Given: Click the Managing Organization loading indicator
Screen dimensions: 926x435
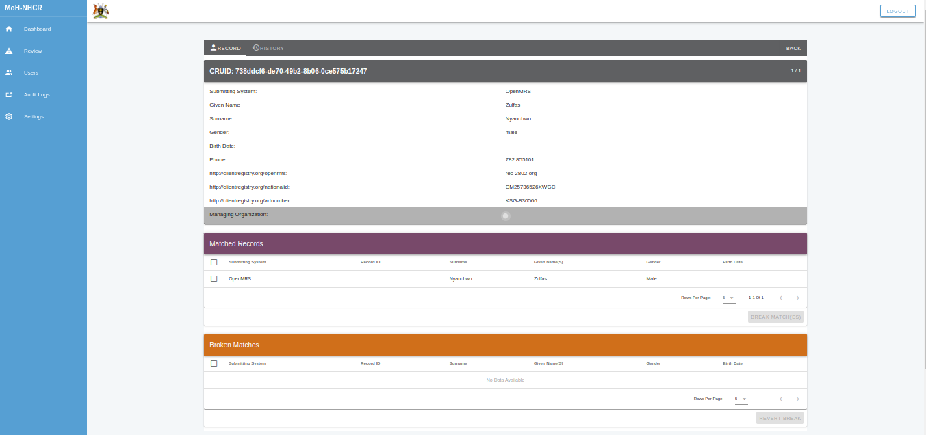Looking at the screenshot, I should tap(505, 215).
